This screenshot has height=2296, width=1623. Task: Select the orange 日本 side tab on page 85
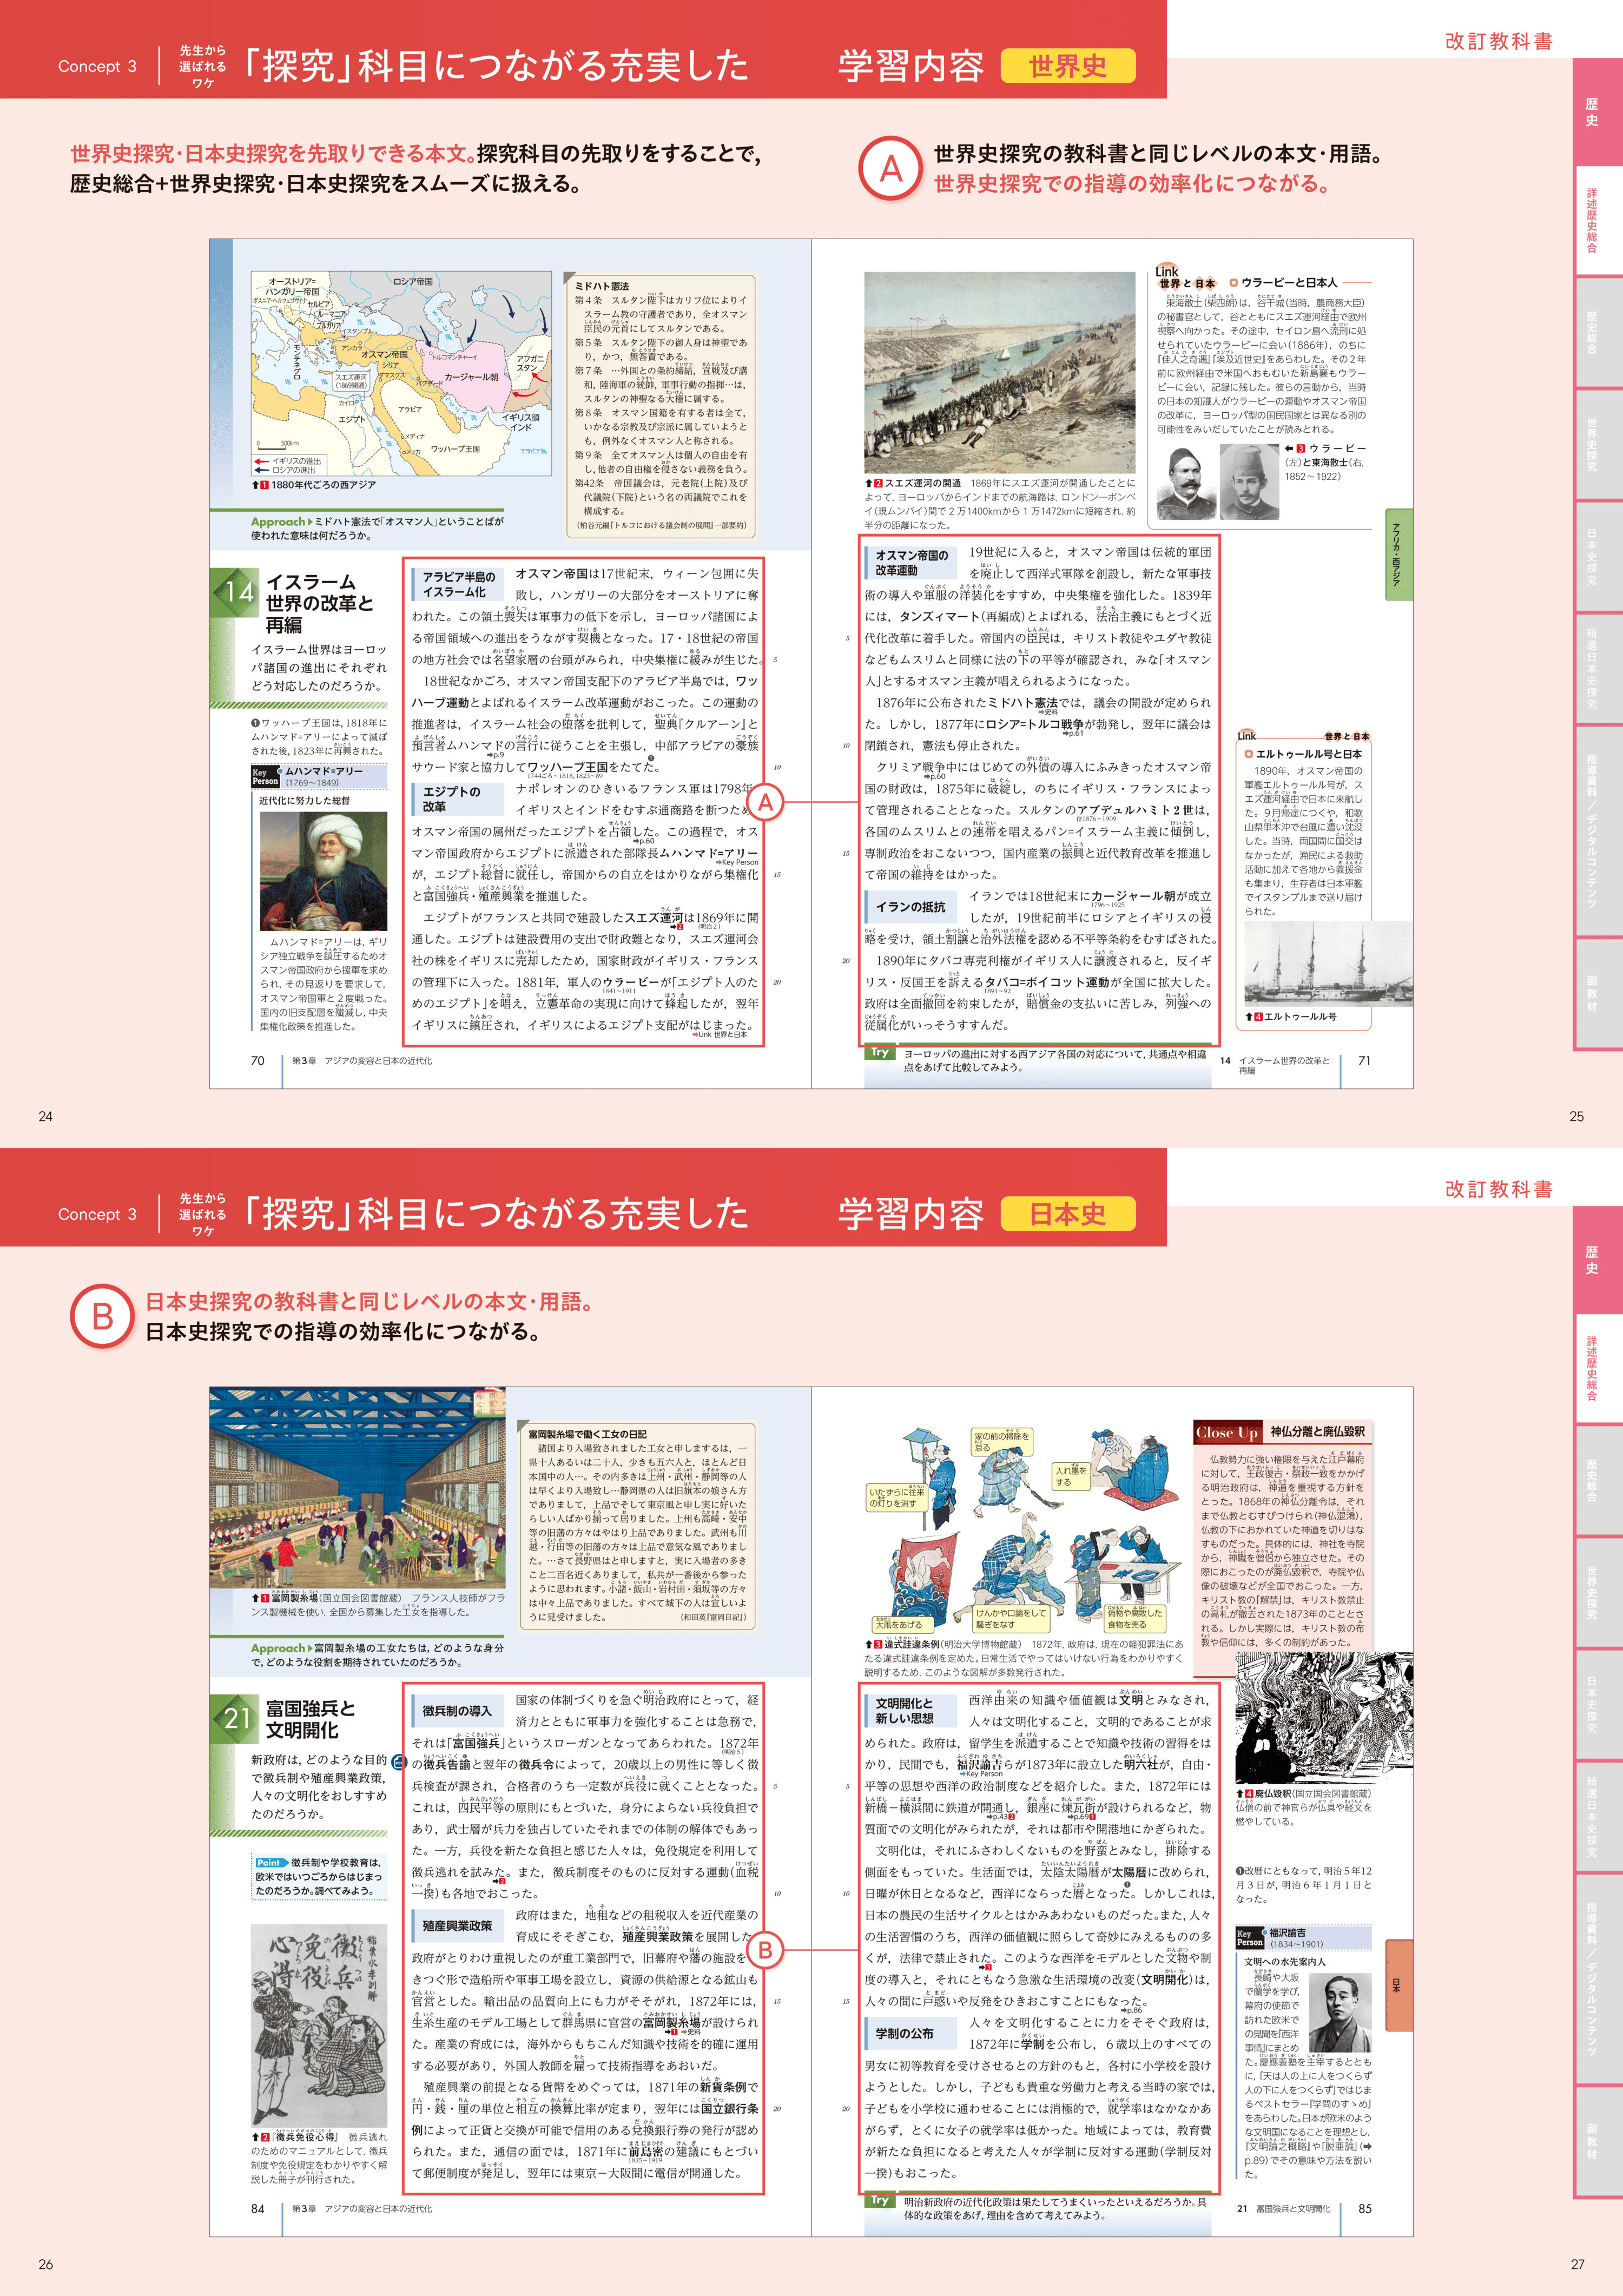pos(1398,1985)
